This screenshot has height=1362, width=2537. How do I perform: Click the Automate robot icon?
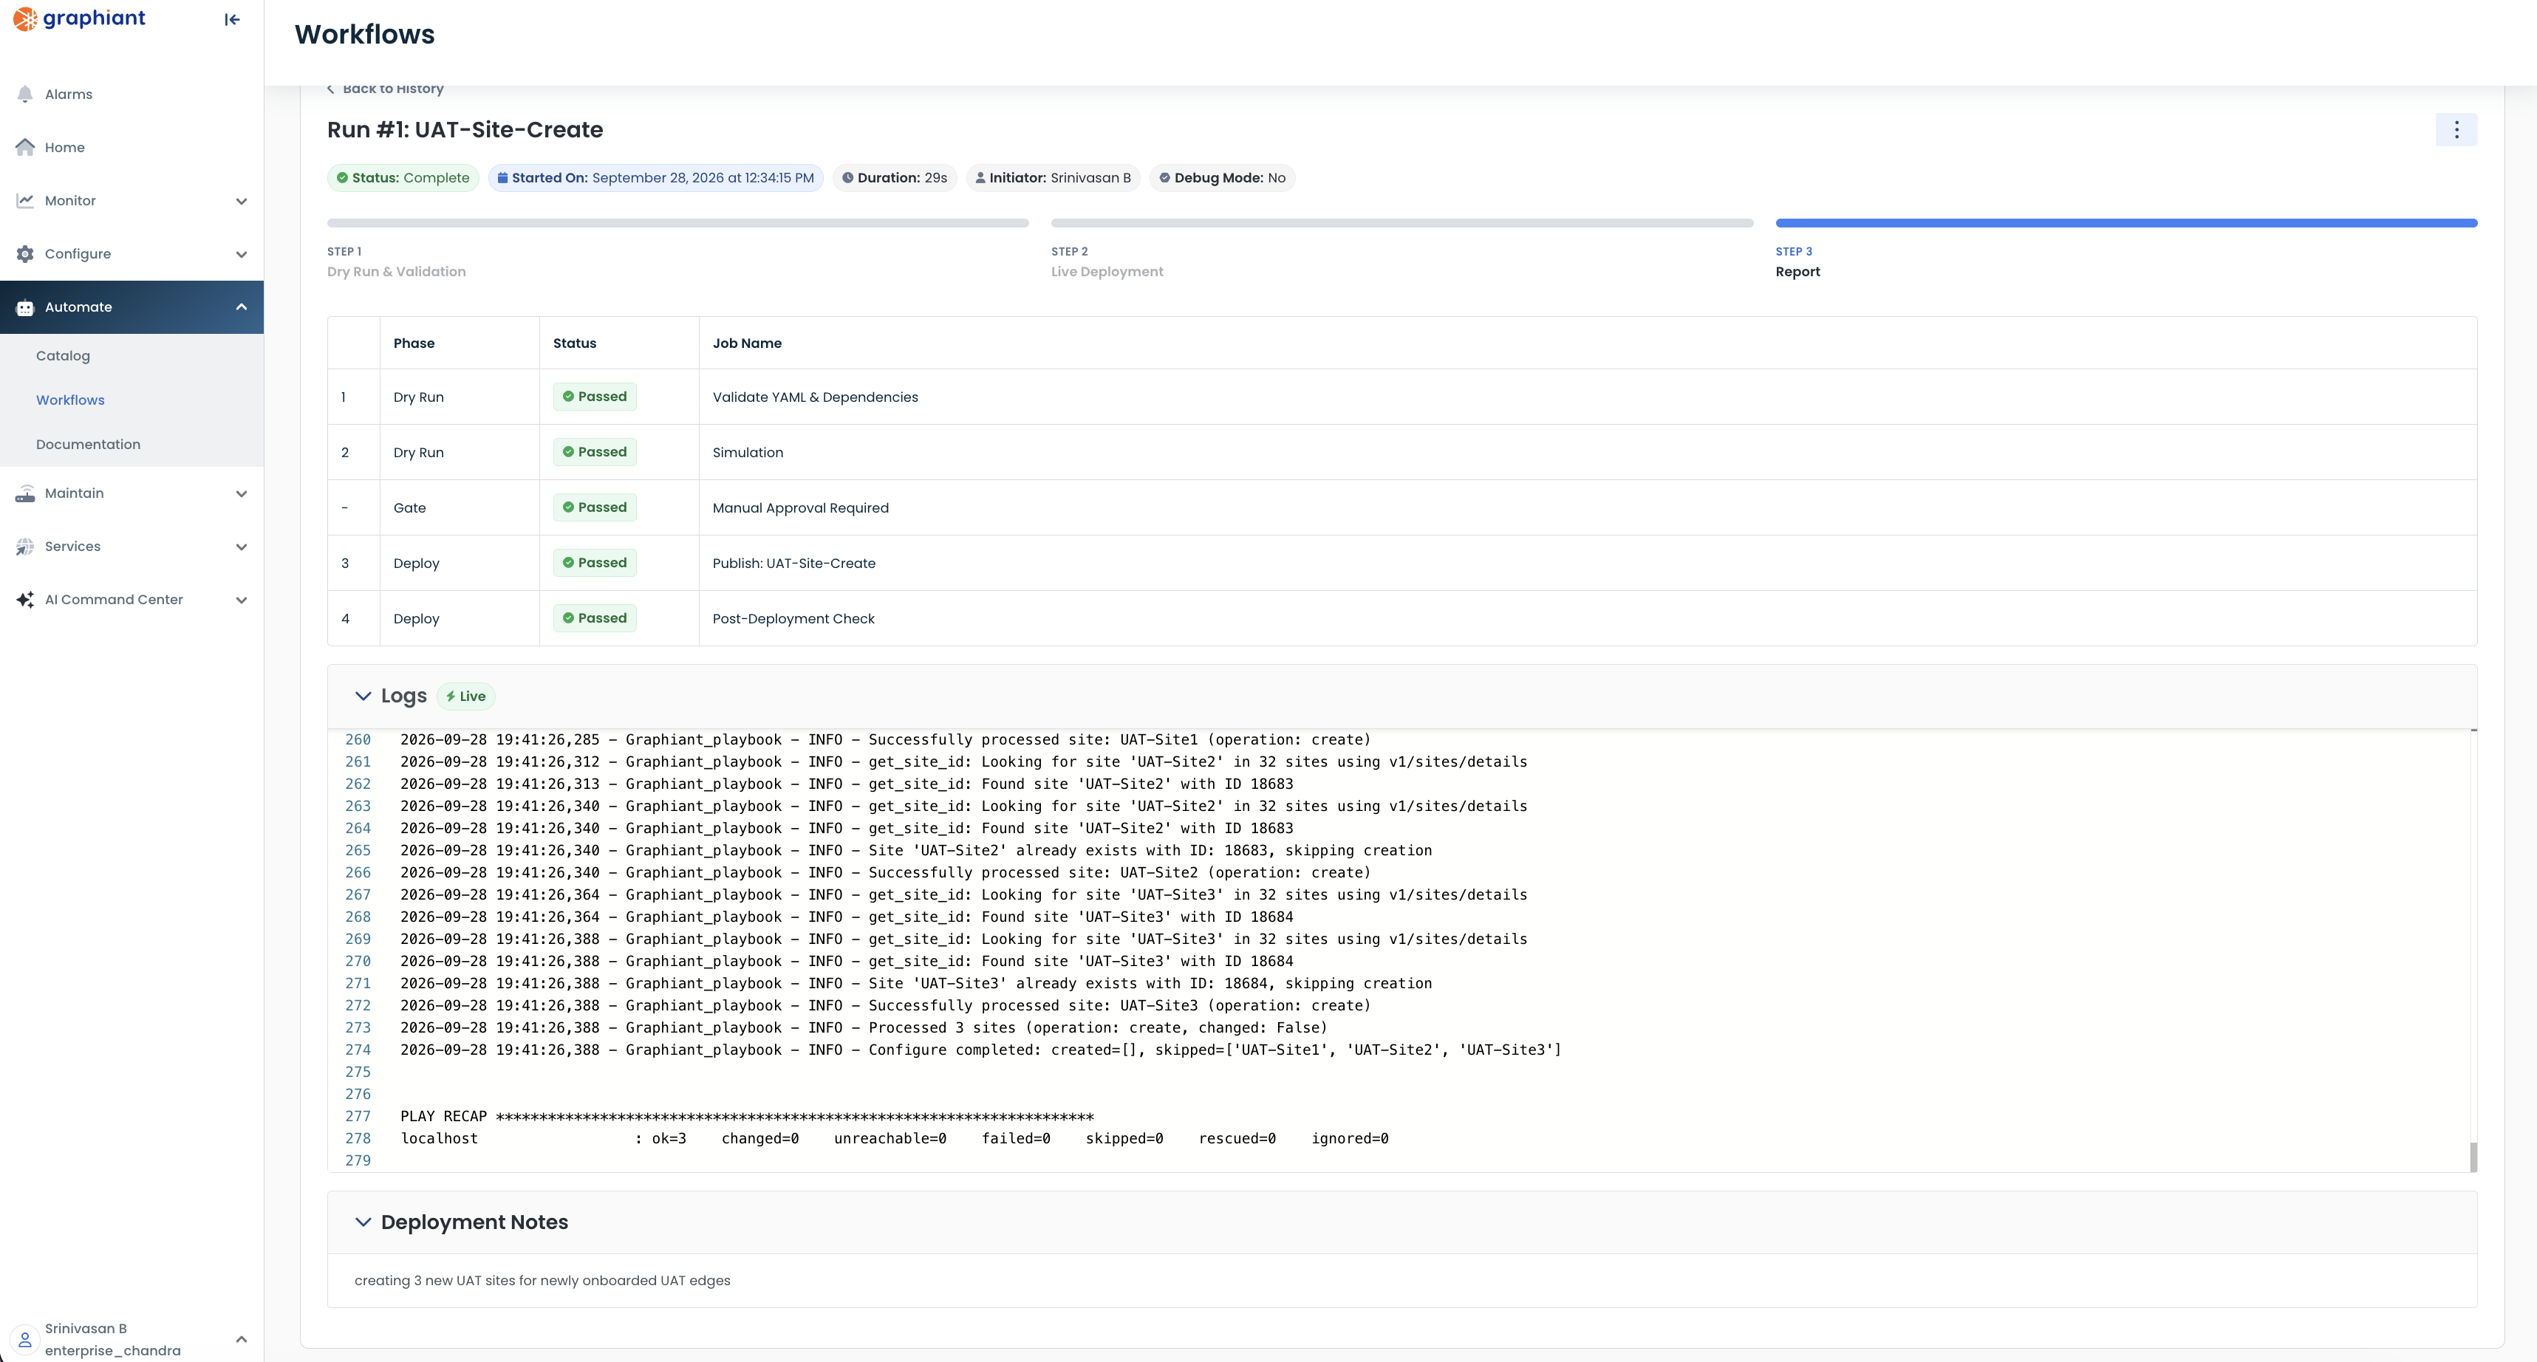pos(26,307)
